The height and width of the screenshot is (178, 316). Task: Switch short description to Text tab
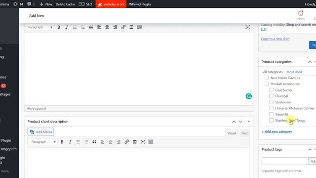[x=245, y=133]
